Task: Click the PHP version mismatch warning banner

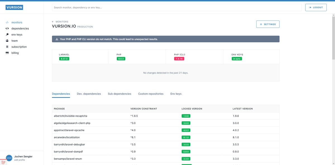Action: pyautogui.click(x=166, y=39)
